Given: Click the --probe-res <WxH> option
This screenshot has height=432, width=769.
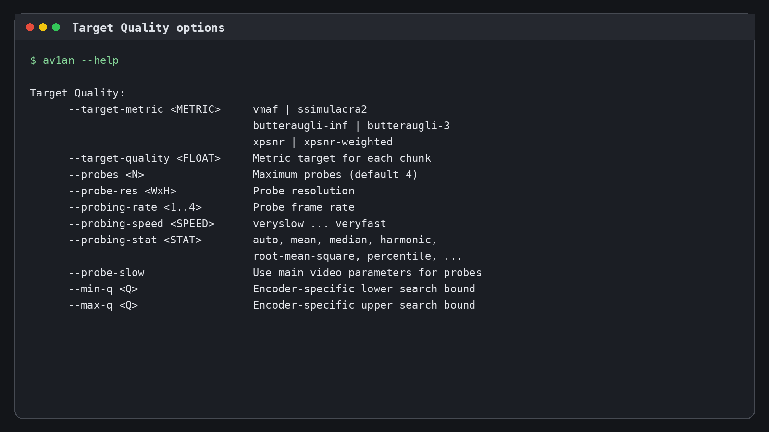Looking at the screenshot, I should (123, 191).
